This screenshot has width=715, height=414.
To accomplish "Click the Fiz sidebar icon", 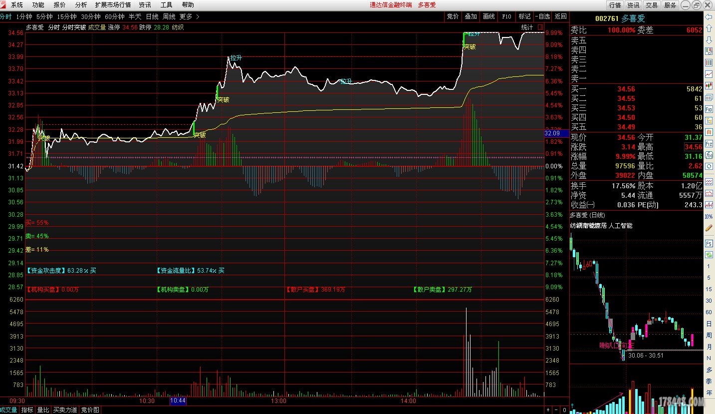I will [x=709, y=143].
